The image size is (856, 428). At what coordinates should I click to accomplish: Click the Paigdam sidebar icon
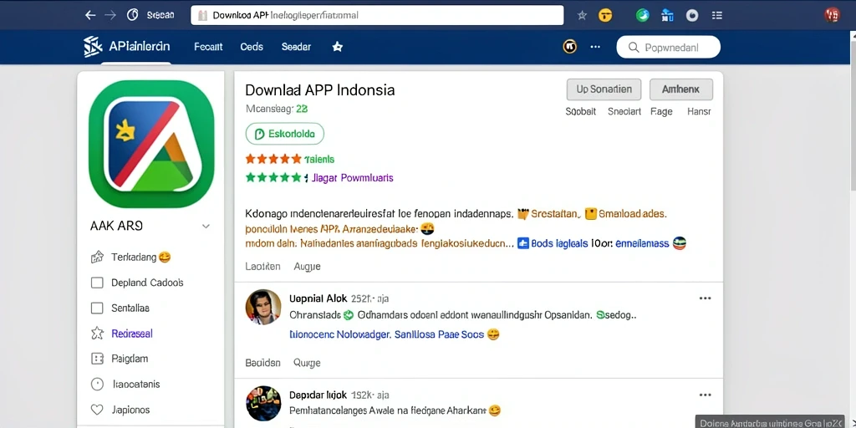pos(97,359)
